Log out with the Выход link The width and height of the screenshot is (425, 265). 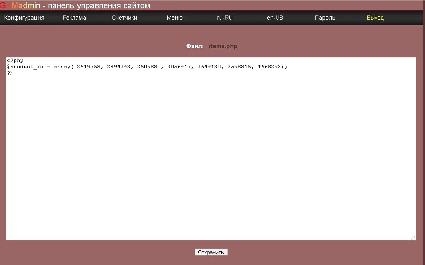(x=375, y=18)
